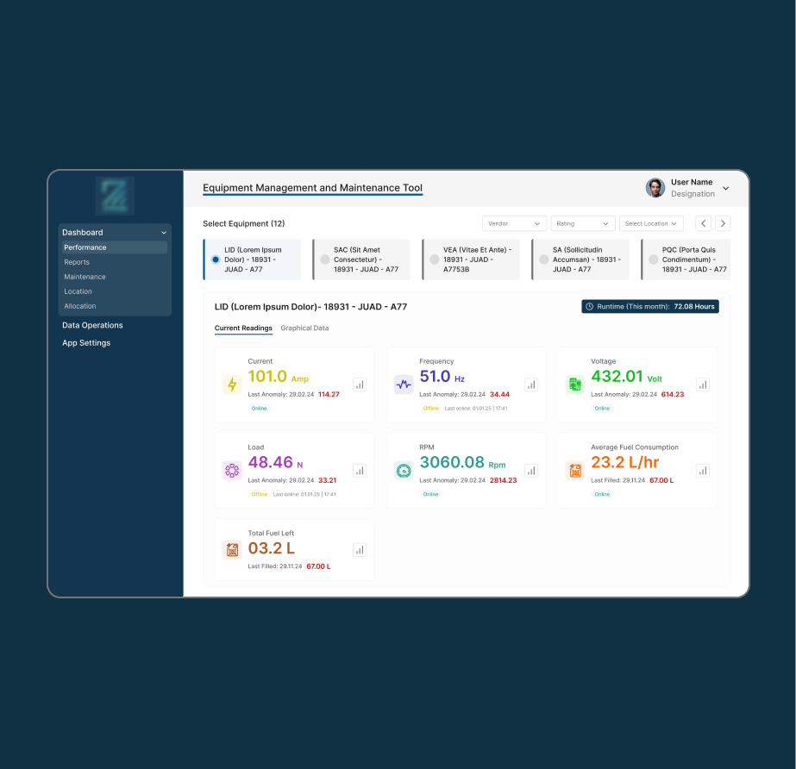Go to previous equipment page arrow
Image resolution: width=796 pixels, height=769 pixels.
(x=704, y=223)
